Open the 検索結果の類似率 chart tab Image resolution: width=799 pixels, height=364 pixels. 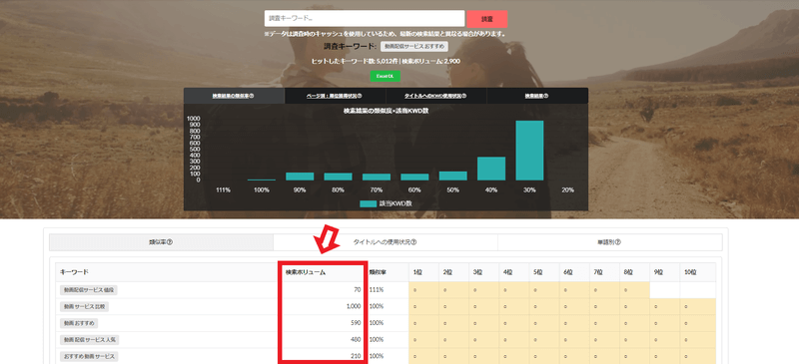[234, 96]
